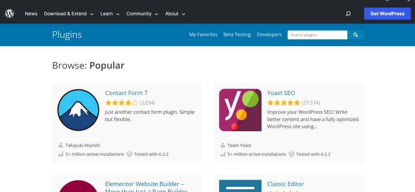
Task: Open the header search magnifier icon
Action: [348, 14]
